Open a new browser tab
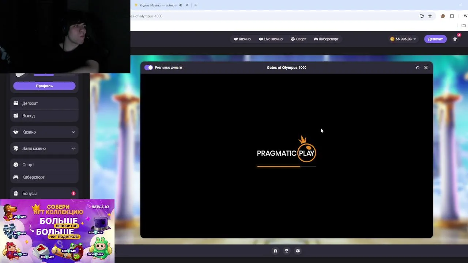Image resolution: width=468 pixels, height=263 pixels. tap(196, 5)
